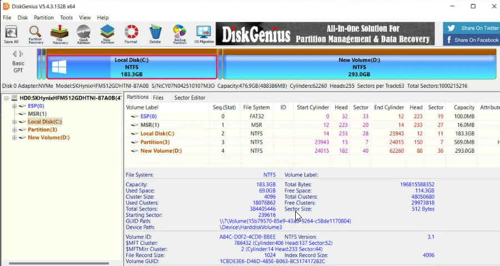Click the Save All toolbar icon
Screen dimensions: 500x266
pyautogui.click(x=11, y=34)
